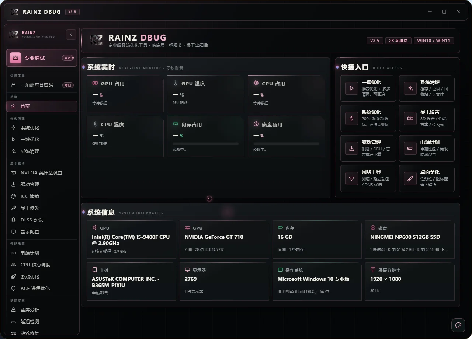
Task: Open the 电源计划 quick access card
Action: point(427,148)
